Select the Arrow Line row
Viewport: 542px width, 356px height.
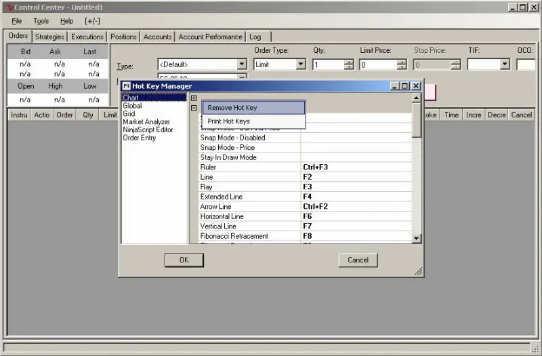coord(306,207)
